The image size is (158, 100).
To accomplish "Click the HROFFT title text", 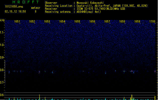I will click(x=26, y=2).
